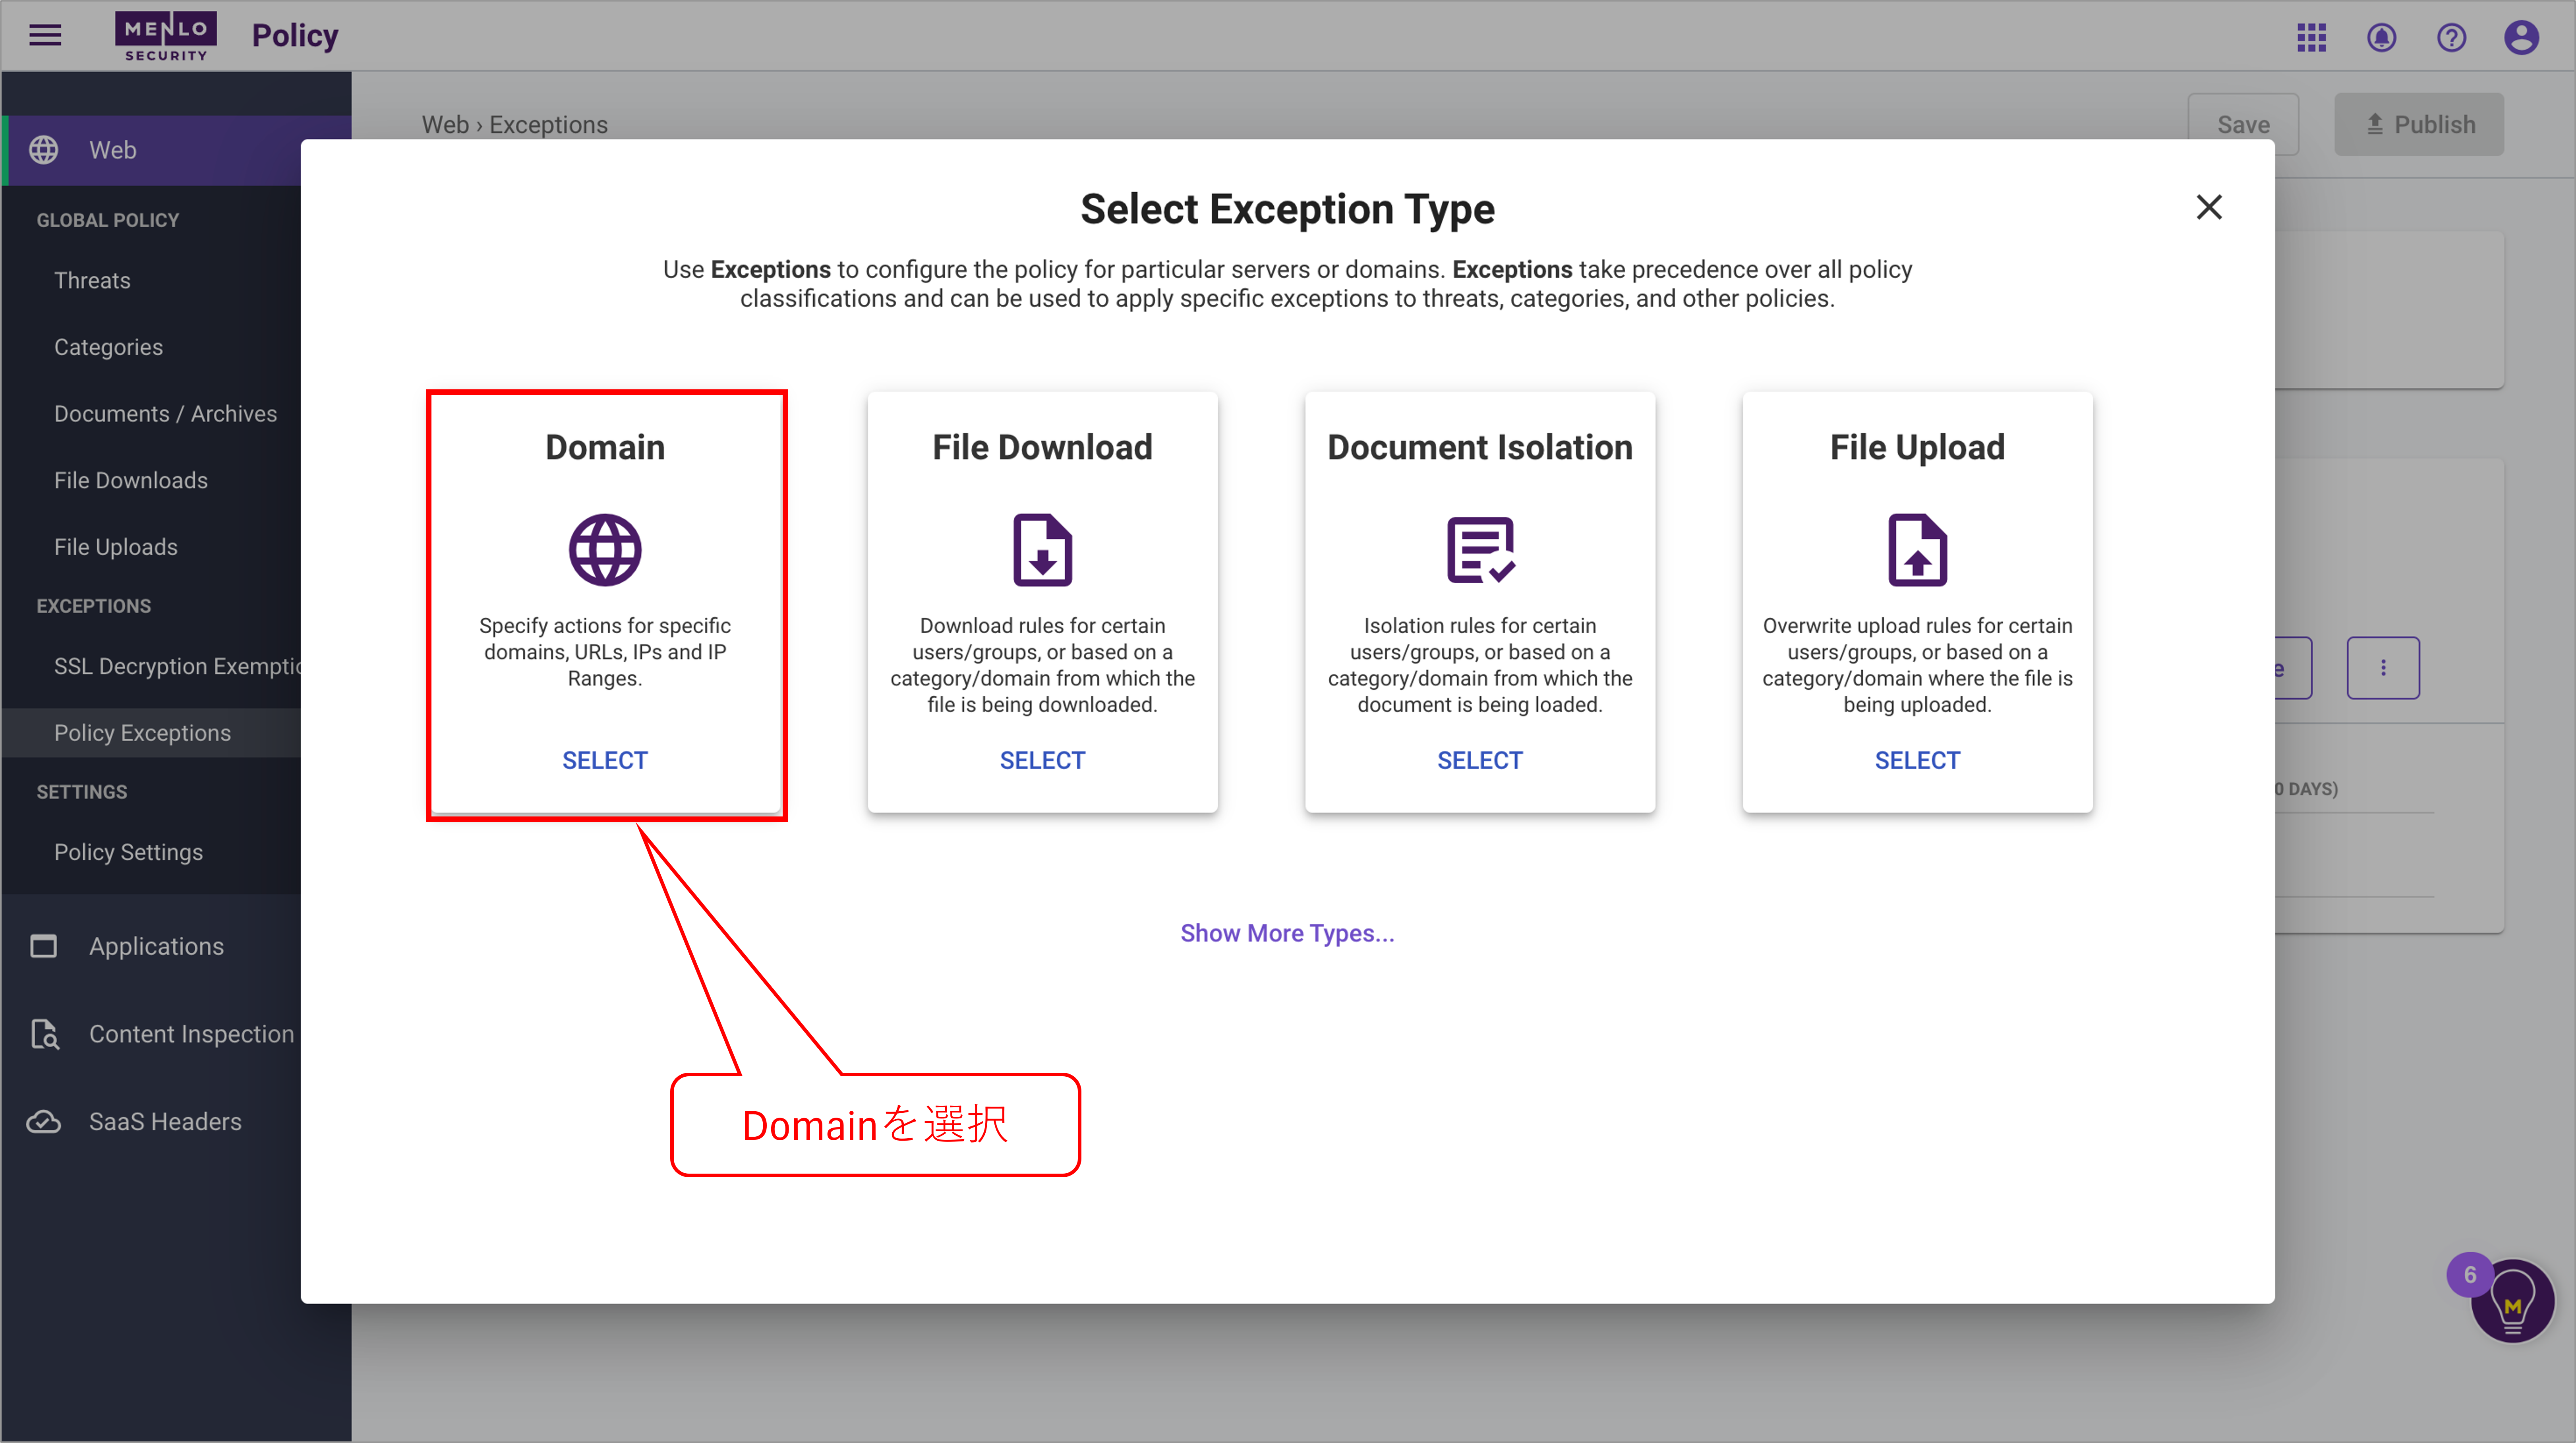Click the Menlo Security logo
This screenshot has height=1443, width=2576.
(x=166, y=36)
